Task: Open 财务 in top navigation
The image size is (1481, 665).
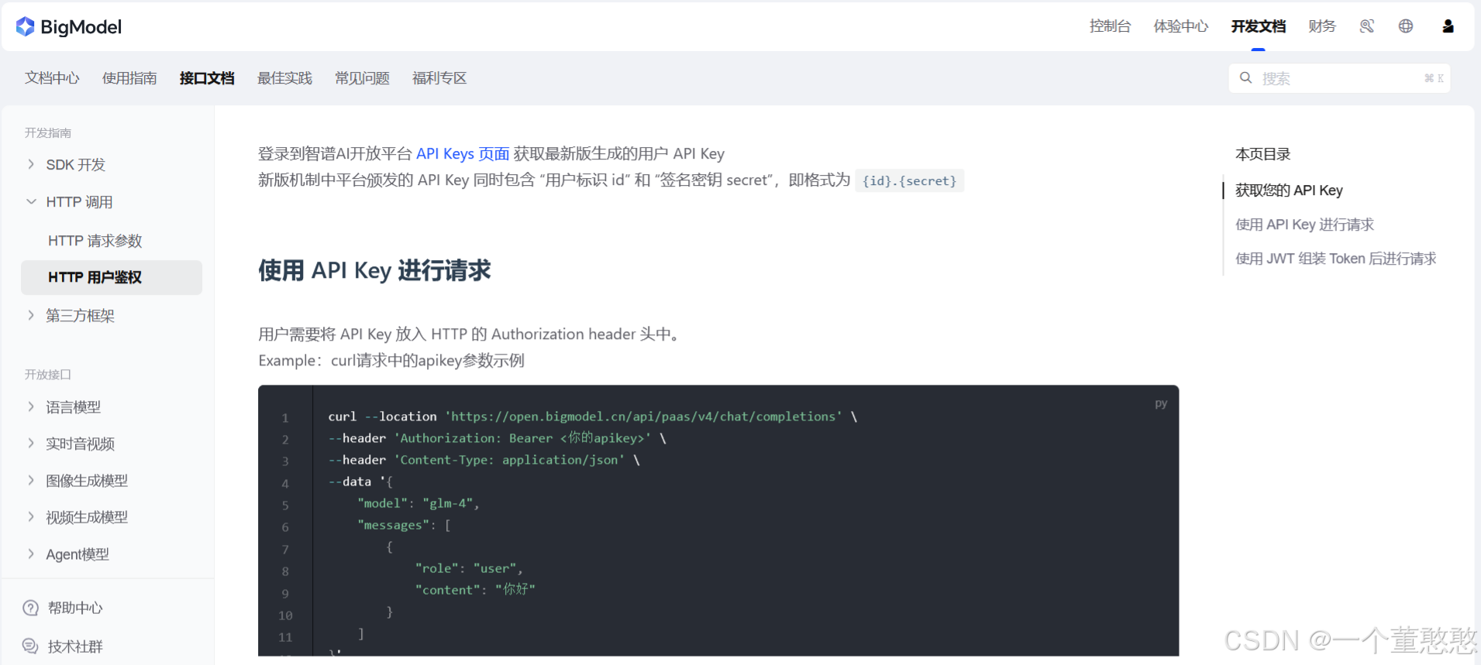Action: (1322, 26)
